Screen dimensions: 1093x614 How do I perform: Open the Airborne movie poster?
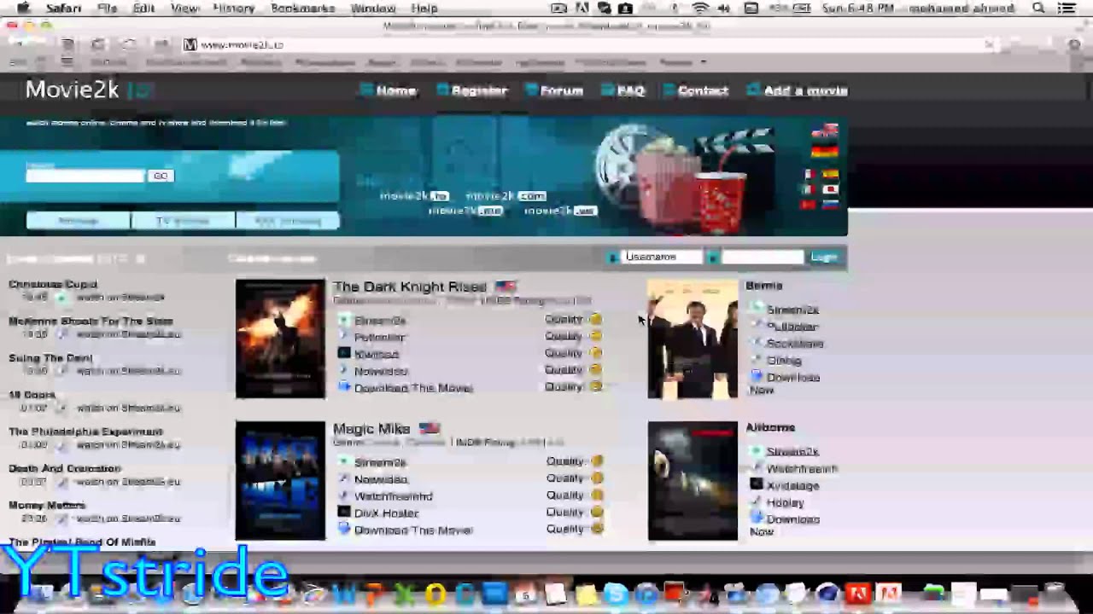pos(693,481)
